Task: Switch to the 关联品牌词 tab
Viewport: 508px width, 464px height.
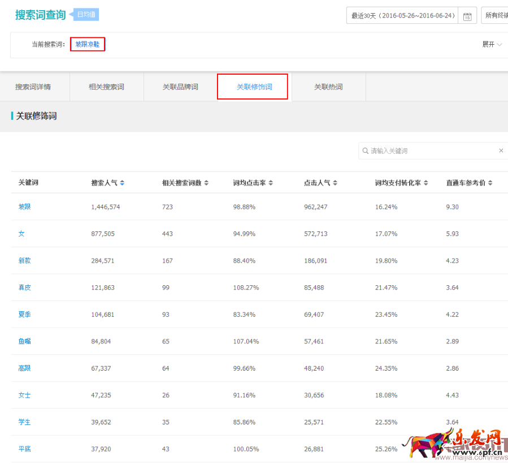Action: click(179, 86)
